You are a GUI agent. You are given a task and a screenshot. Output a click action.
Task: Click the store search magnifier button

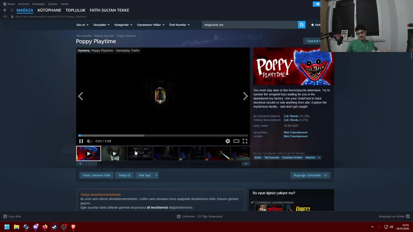pos(302,25)
